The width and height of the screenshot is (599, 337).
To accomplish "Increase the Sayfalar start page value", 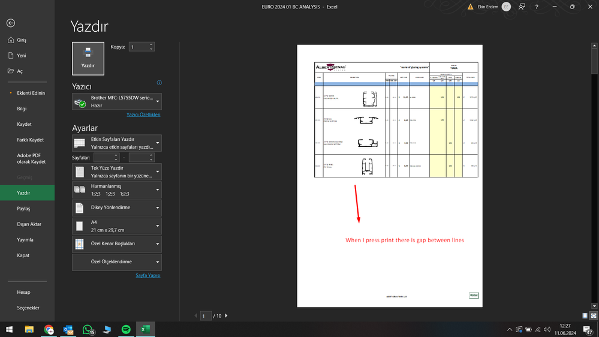I will tap(116, 155).
